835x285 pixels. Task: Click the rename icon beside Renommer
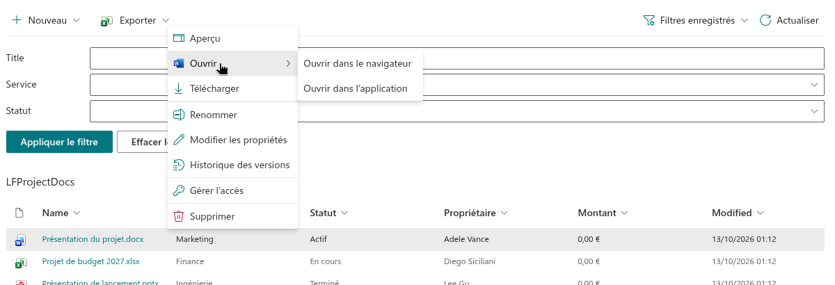click(178, 115)
